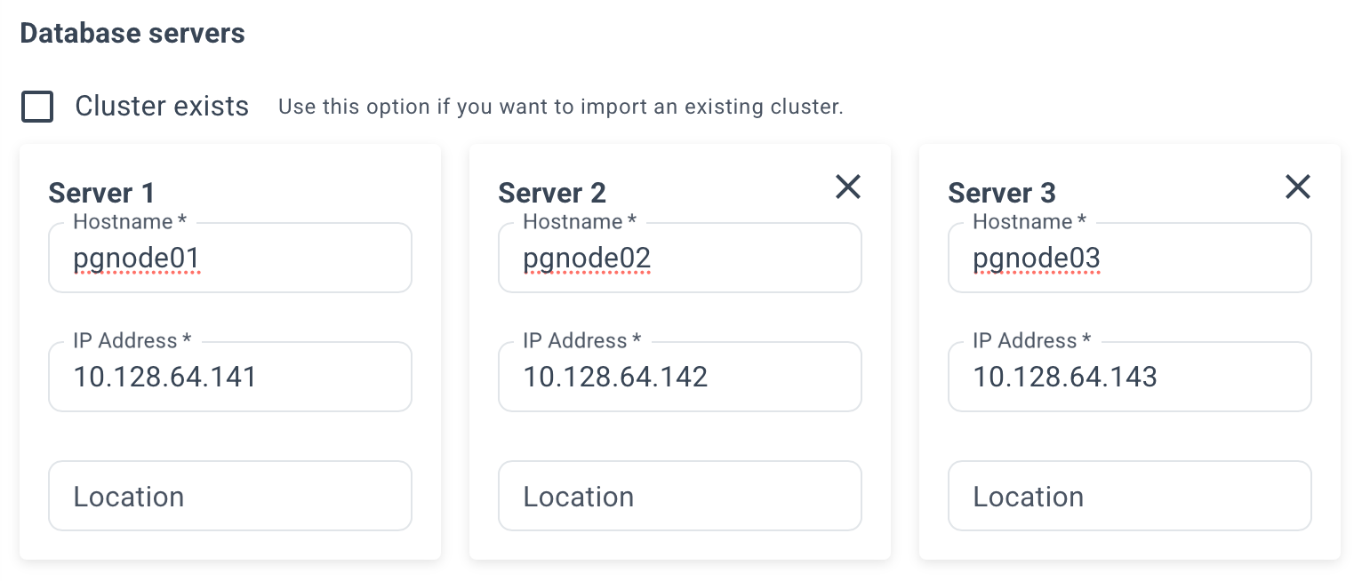Click IP Address field 10.128.64.143
1362x581 pixels.
click(x=1130, y=377)
